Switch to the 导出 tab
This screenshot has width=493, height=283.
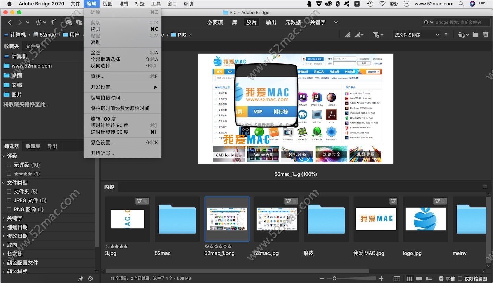pos(52,146)
